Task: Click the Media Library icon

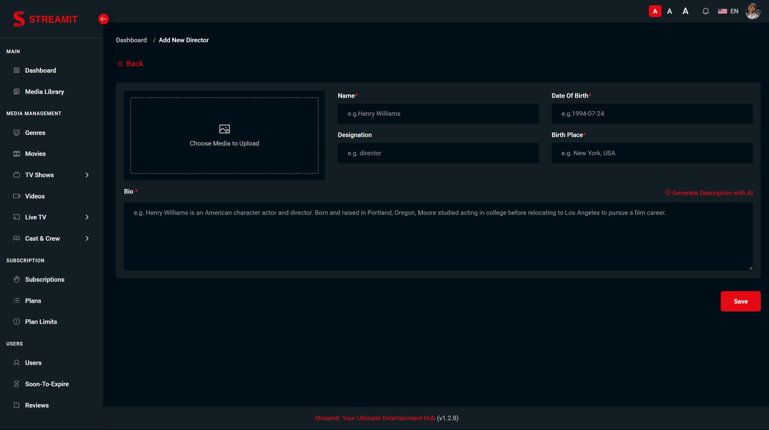Action: pyautogui.click(x=17, y=92)
